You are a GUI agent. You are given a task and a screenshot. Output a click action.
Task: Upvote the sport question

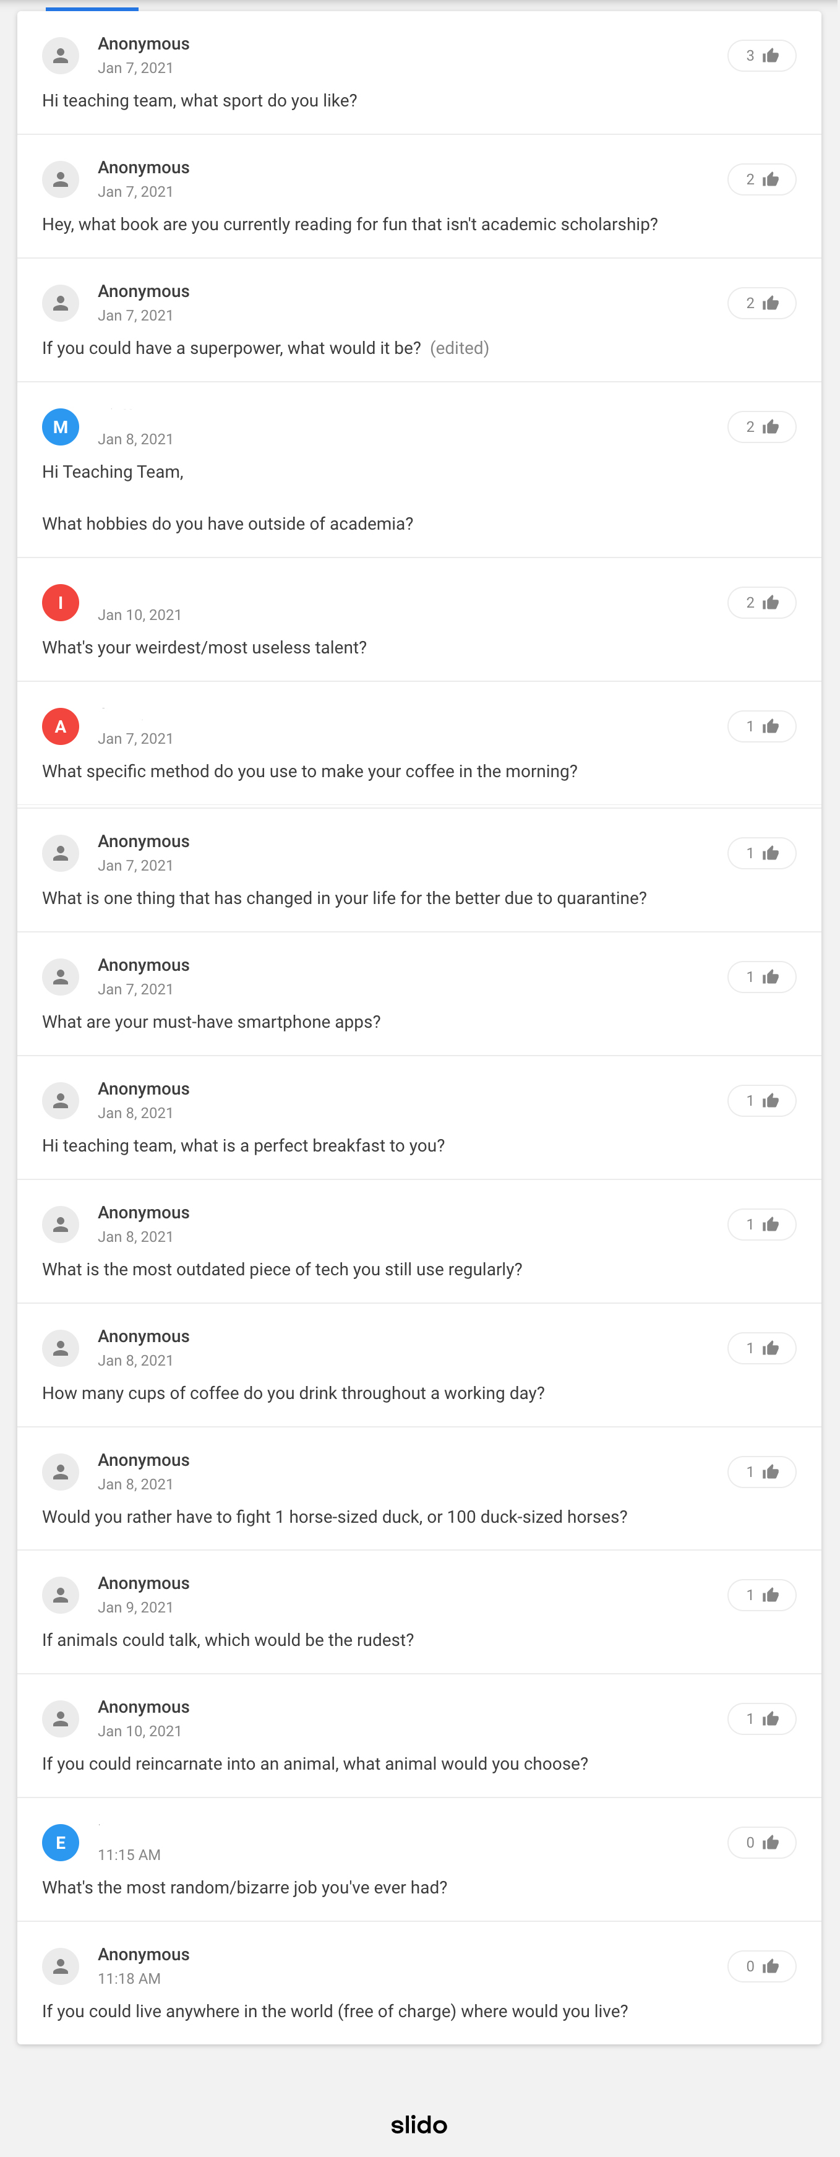pyautogui.click(x=761, y=56)
